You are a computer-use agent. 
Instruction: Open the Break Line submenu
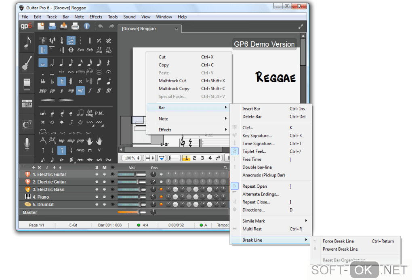click(271, 240)
